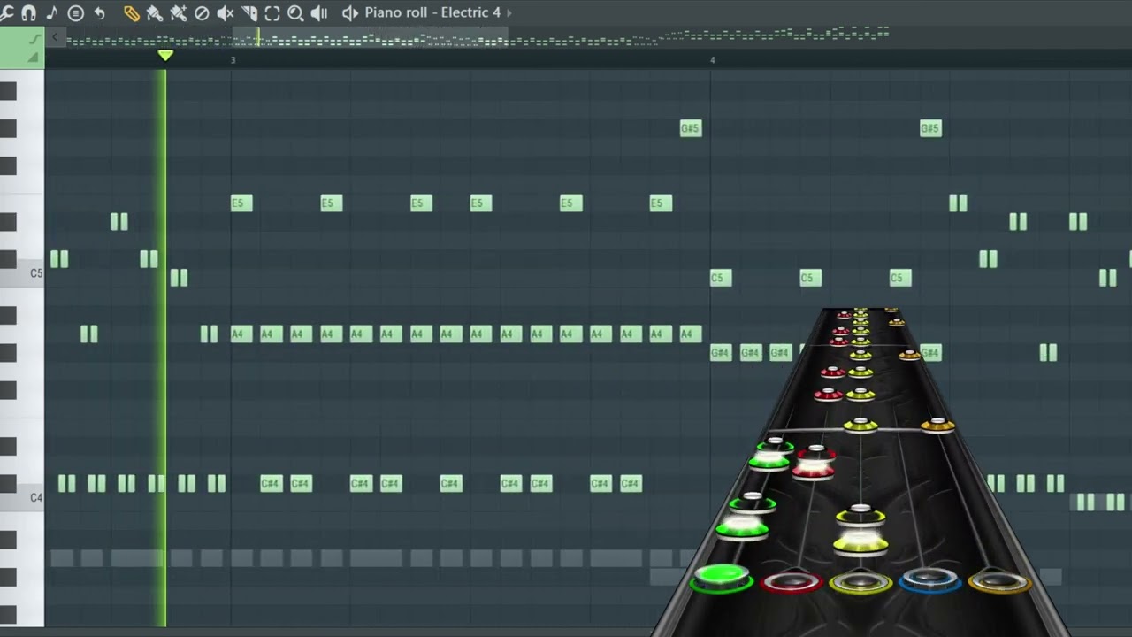The image size is (1132, 637).
Task: Select the G#5 note left of bar 4
Action: (690, 128)
